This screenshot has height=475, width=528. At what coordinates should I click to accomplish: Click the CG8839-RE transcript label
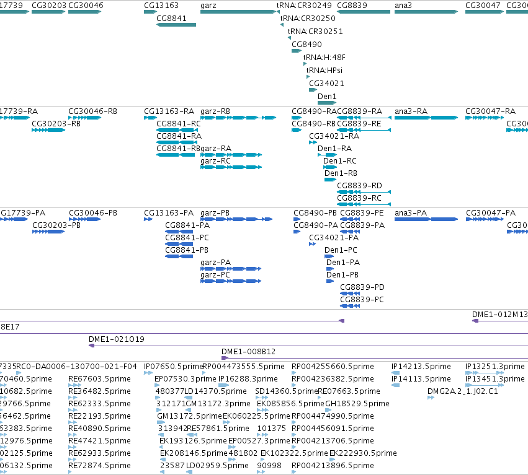(x=359, y=124)
